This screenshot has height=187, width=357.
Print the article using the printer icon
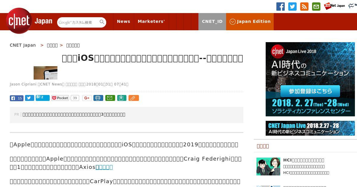[x=98, y=98]
